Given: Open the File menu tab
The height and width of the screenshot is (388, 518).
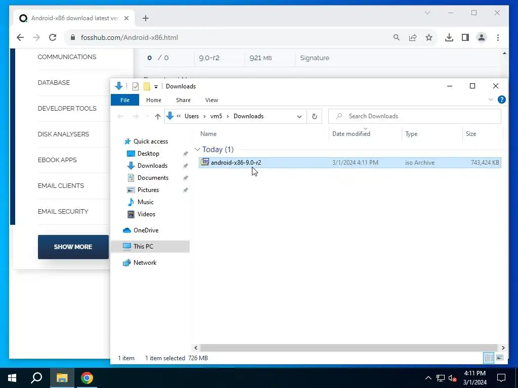Looking at the screenshot, I should pyautogui.click(x=125, y=100).
